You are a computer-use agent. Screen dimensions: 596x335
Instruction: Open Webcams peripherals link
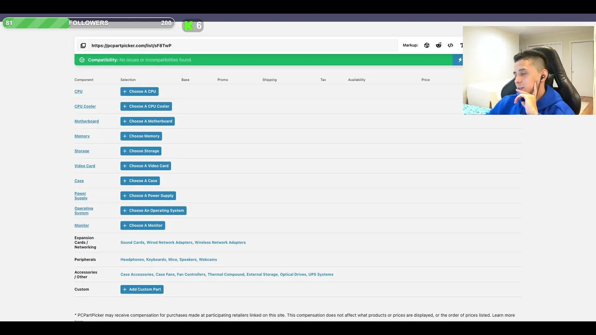208,260
